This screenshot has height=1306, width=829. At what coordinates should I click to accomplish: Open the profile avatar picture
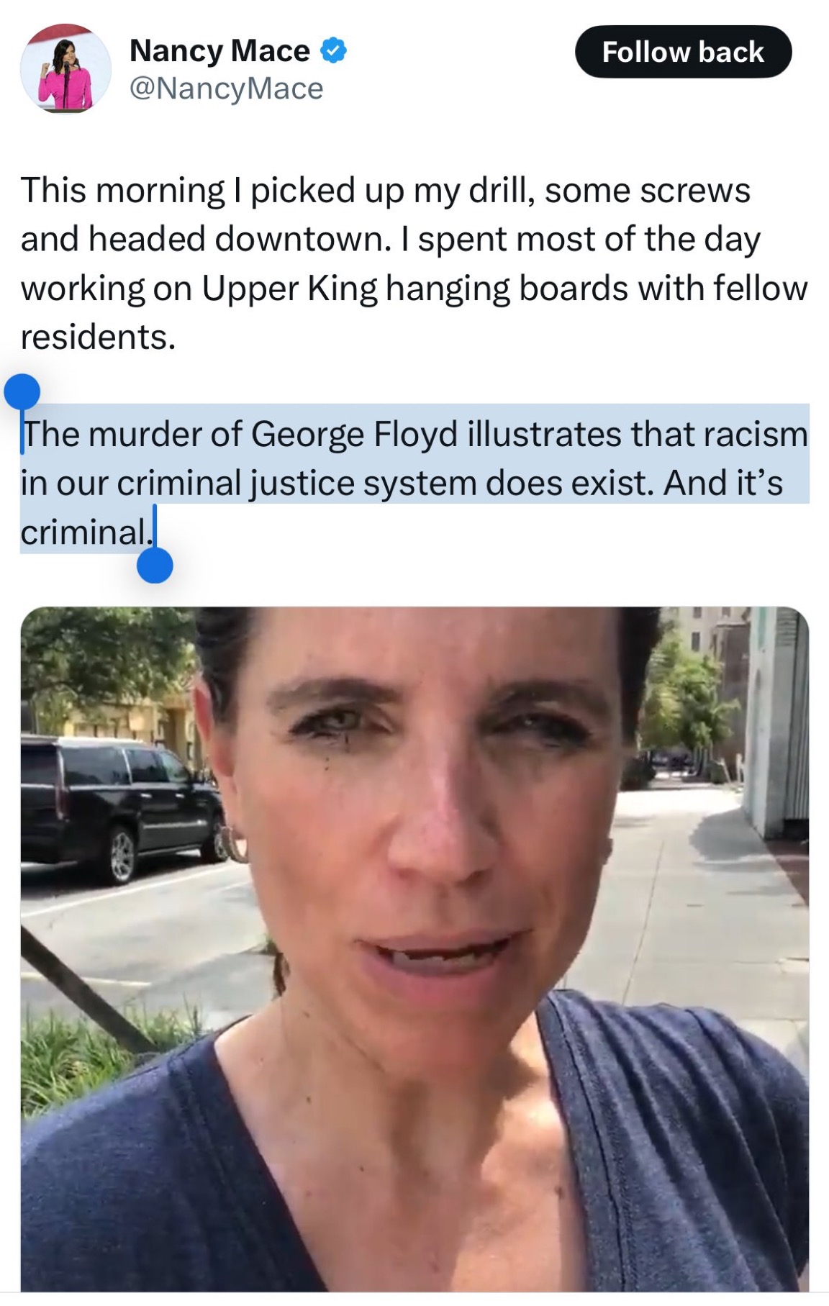click(65, 68)
